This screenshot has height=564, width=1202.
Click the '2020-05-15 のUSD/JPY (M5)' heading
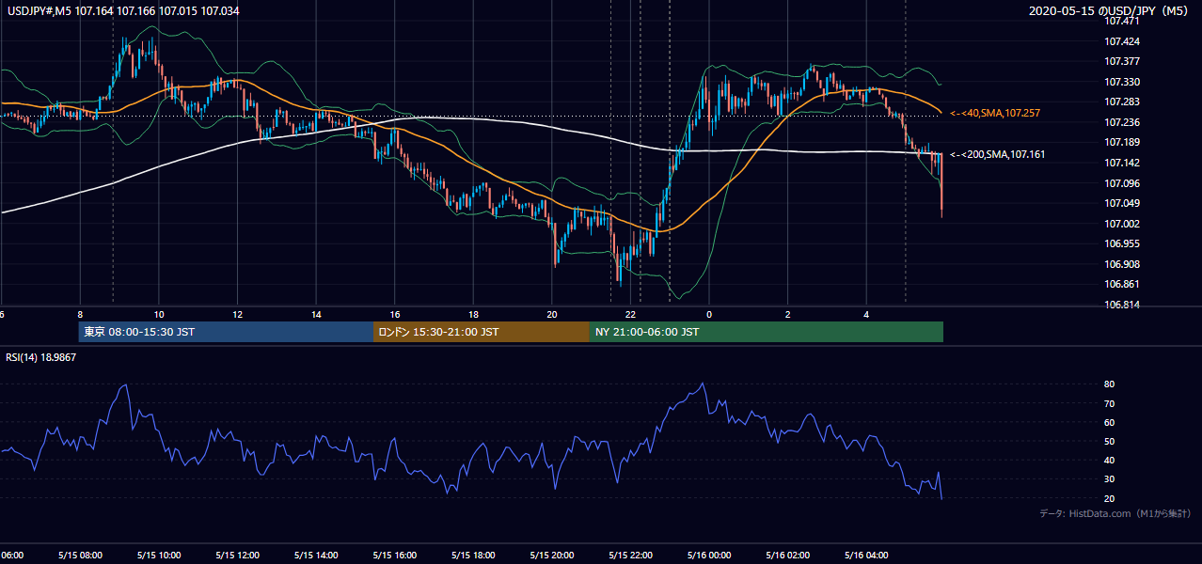(x=1109, y=10)
